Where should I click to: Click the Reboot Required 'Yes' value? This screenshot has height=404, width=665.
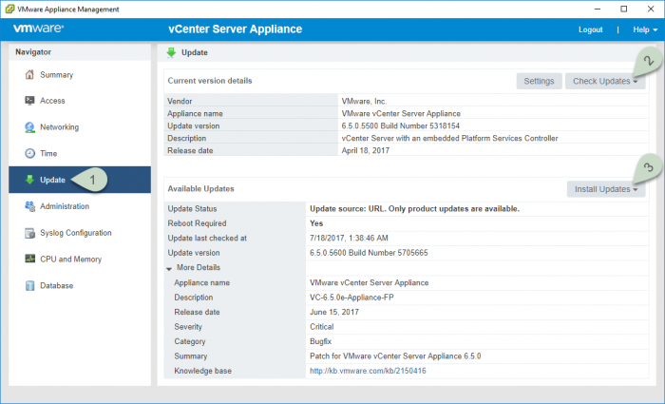(316, 223)
